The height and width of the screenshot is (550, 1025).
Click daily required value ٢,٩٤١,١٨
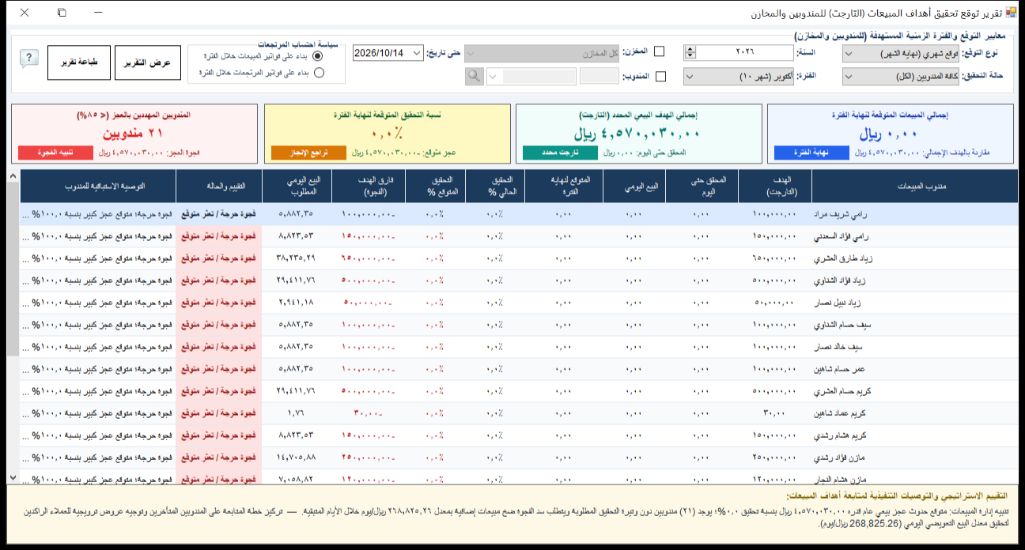297,302
